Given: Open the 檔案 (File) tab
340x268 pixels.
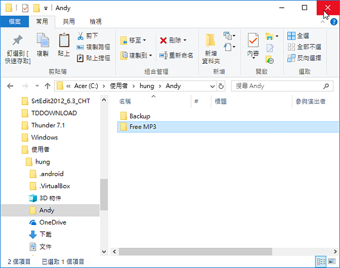Looking at the screenshot, I should click(x=15, y=21).
